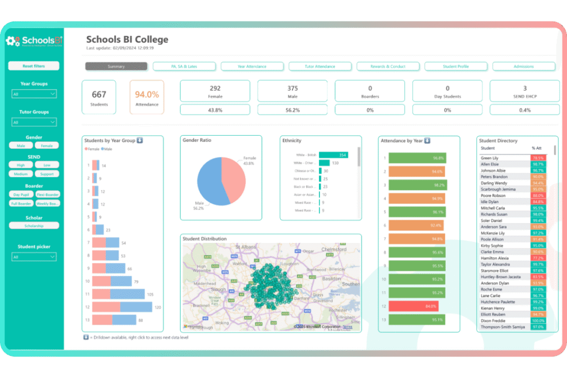Toggle the Full Boarder filter

[21, 204]
